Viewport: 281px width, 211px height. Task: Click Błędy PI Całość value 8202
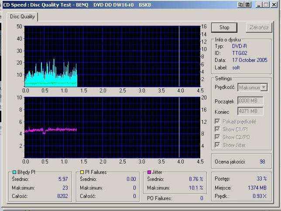(62, 196)
